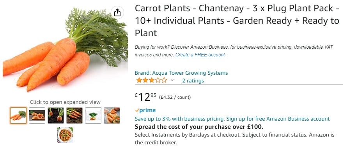The image size is (349, 149).
Task: Click the Carrot Plants Chantenay product title
Action: tap(237, 21)
